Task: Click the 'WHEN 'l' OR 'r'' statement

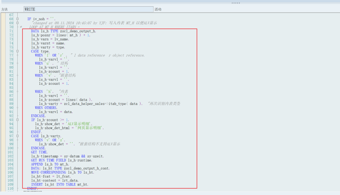Action: 51,55
